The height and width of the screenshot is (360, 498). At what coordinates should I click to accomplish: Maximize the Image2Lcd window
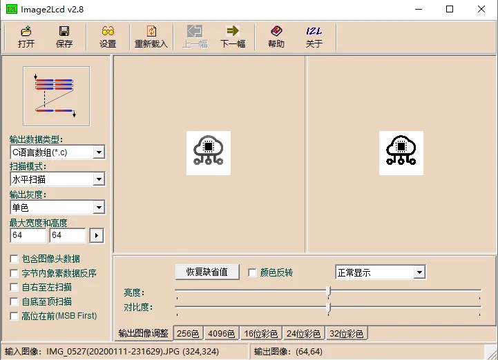coord(450,9)
